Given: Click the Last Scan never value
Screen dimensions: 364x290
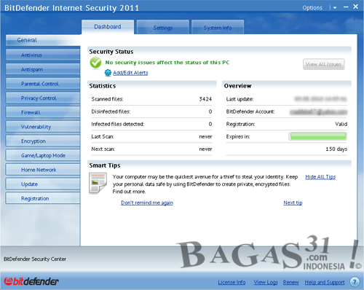Looking at the screenshot, I should pos(205,137).
